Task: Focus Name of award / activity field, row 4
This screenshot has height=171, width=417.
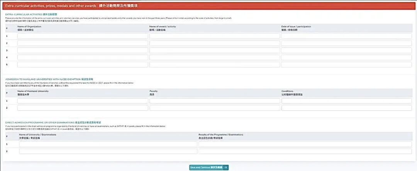Action: 215,58
